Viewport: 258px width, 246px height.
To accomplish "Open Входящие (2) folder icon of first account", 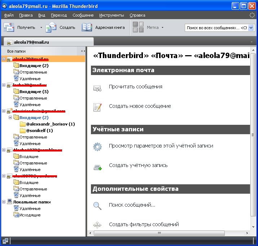I will click(16, 65).
